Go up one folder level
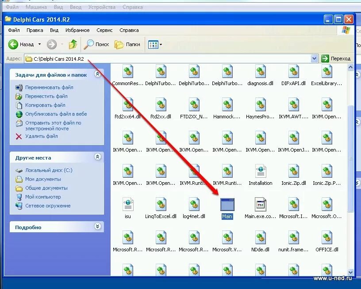This screenshot has height=289, width=361. pyautogui.click(x=73, y=44)
